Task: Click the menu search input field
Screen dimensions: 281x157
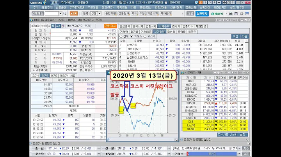Action: (52, 14)
